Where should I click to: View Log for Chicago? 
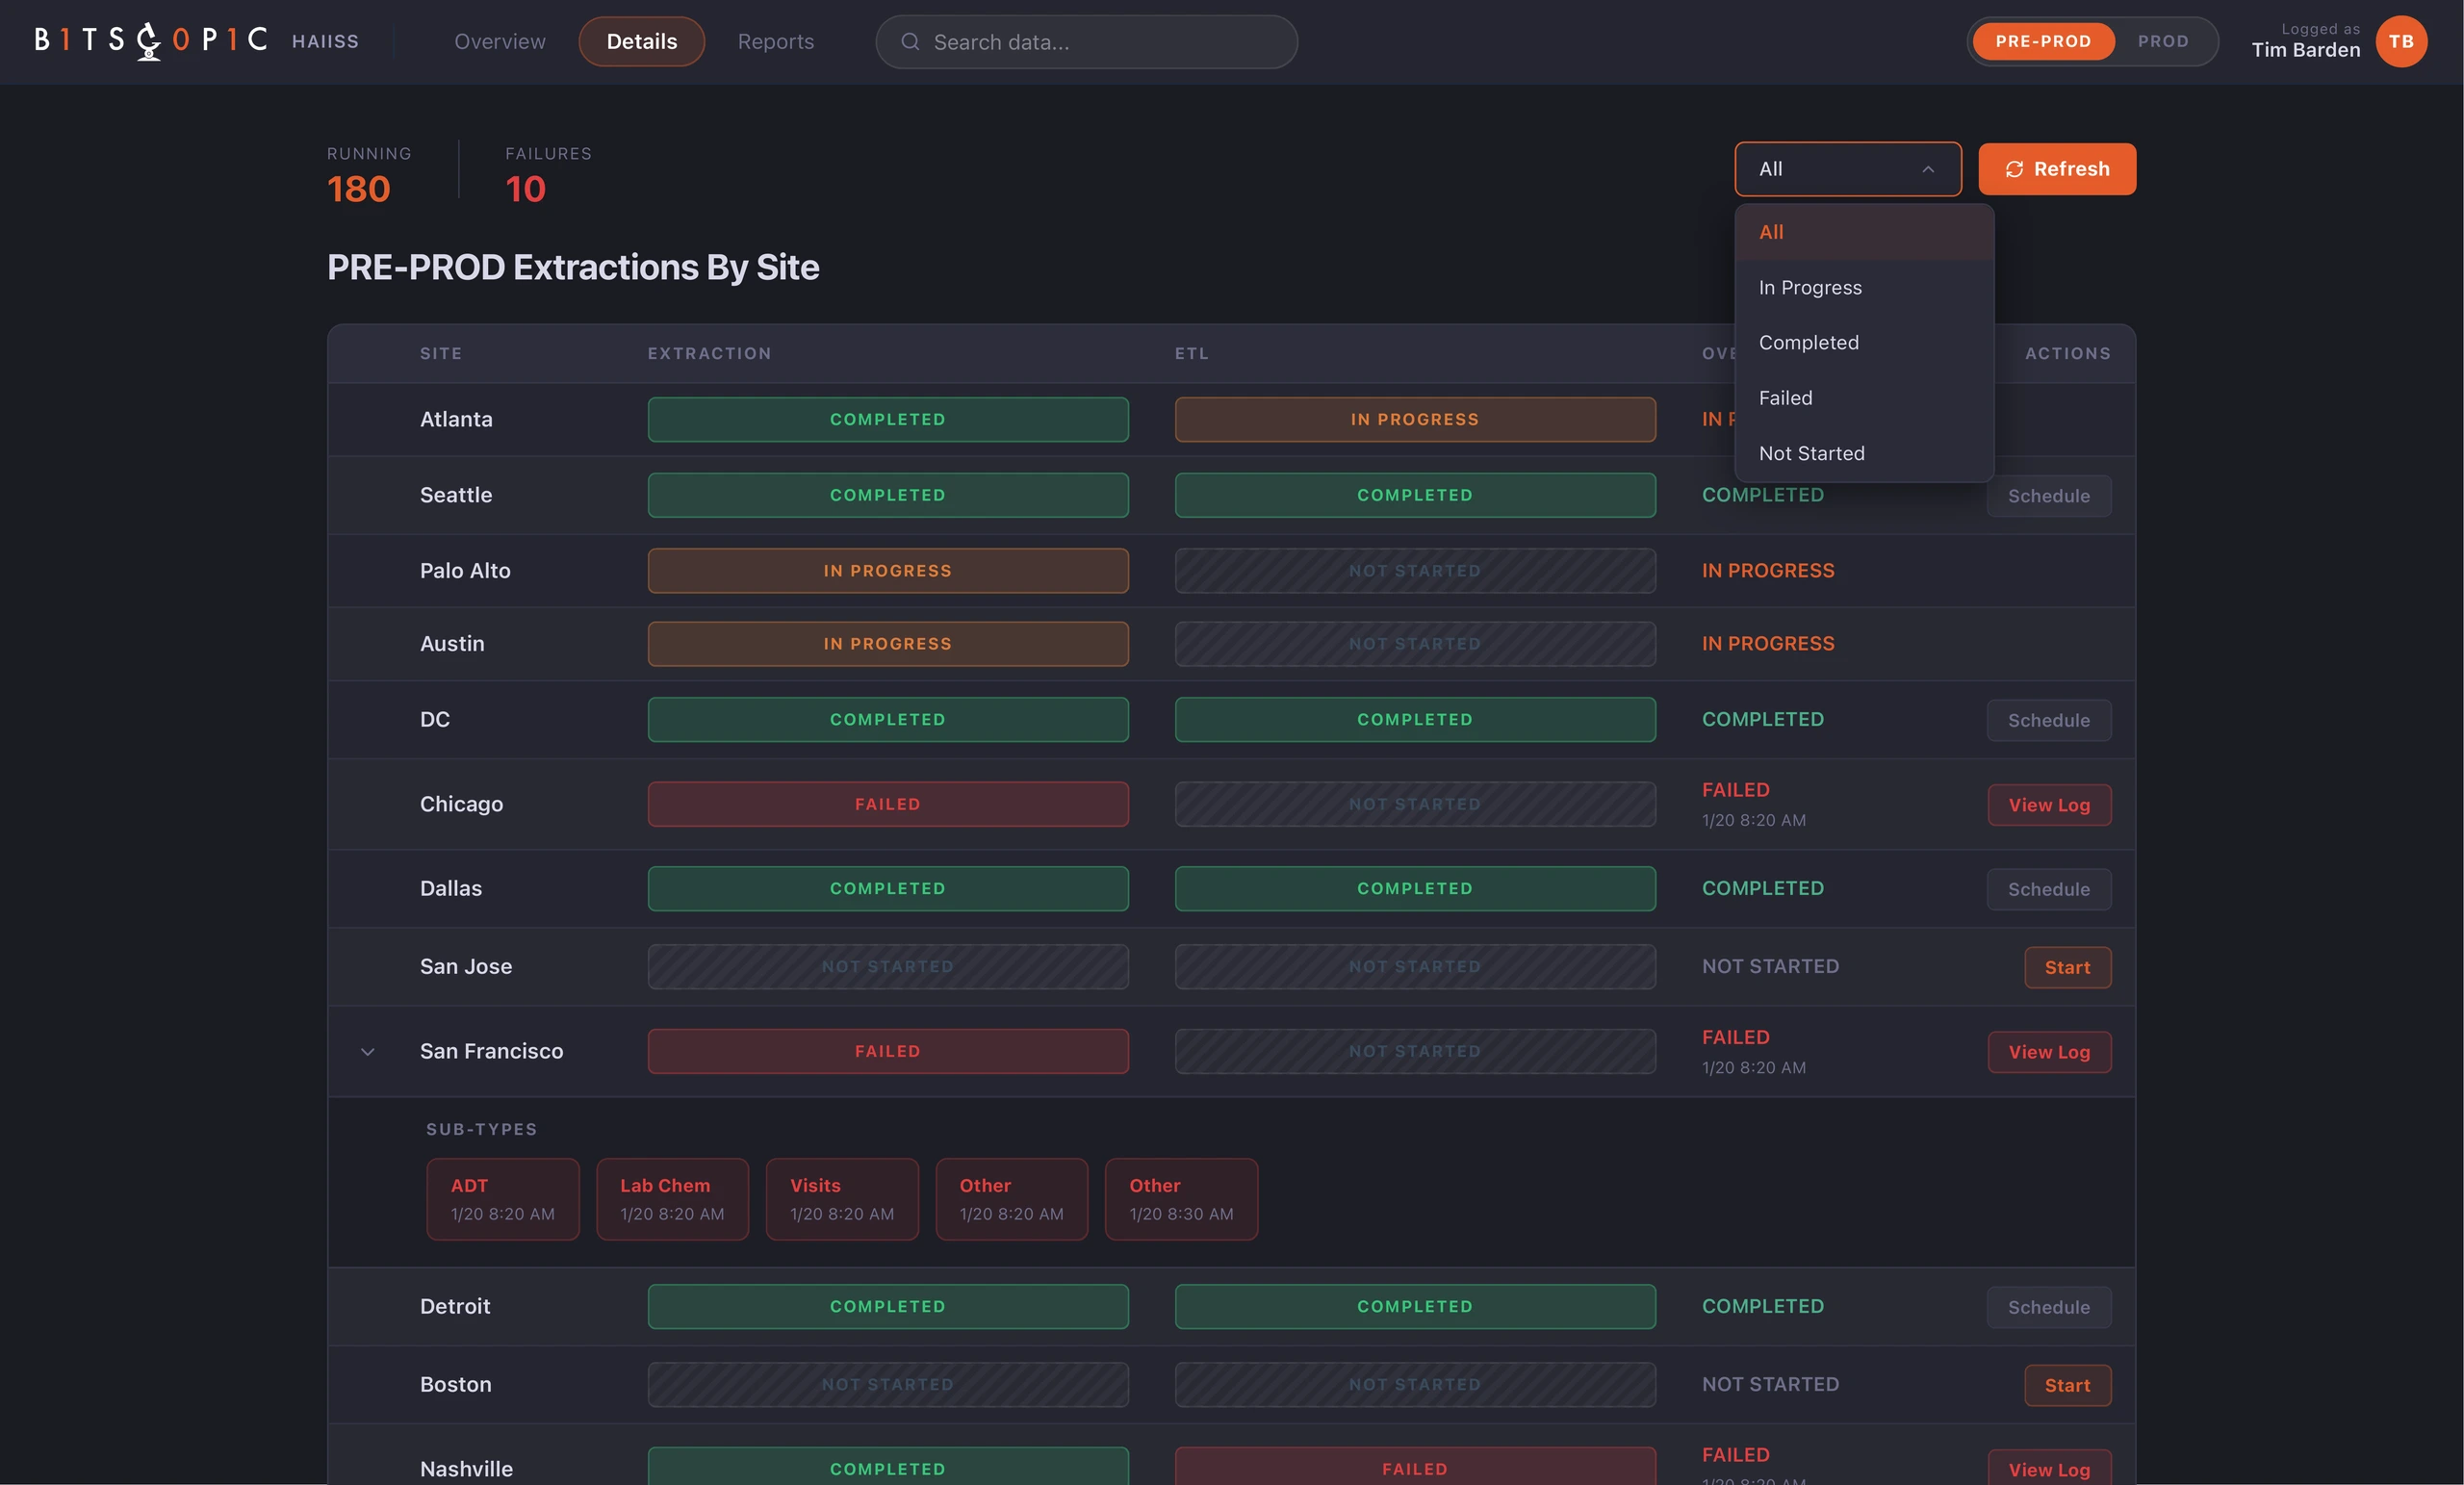(x=2049, y=805)
